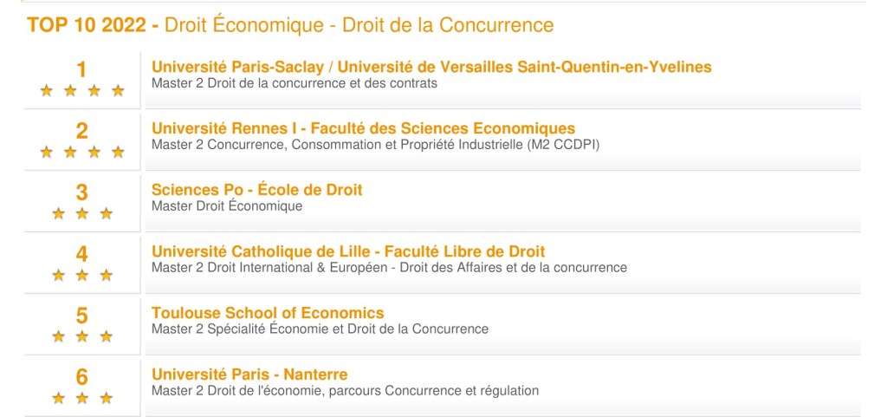Click the three-star rating under rank 4
The height and width of the screenshot is (417, 887).
coord(82,275)
